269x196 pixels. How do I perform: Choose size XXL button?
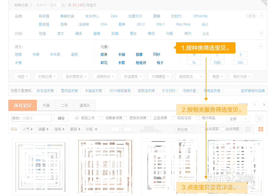241,63
